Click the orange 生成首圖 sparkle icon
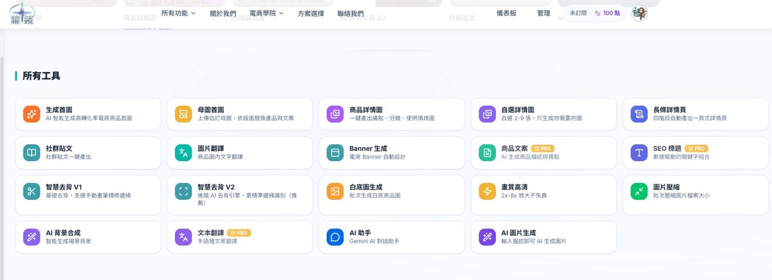 (32, 114)
